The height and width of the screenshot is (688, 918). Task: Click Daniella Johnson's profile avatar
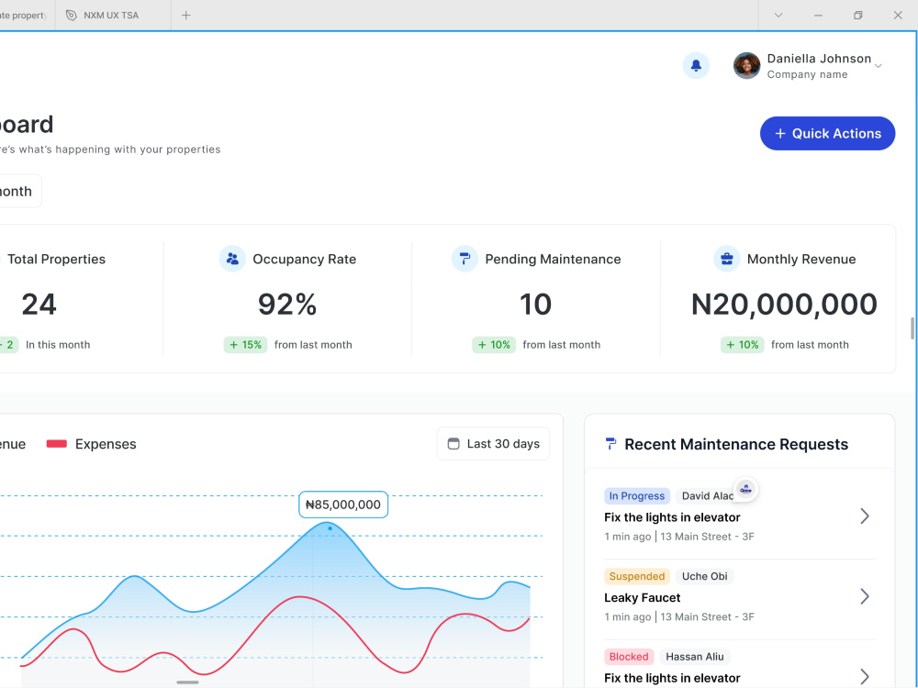[746, 65]
